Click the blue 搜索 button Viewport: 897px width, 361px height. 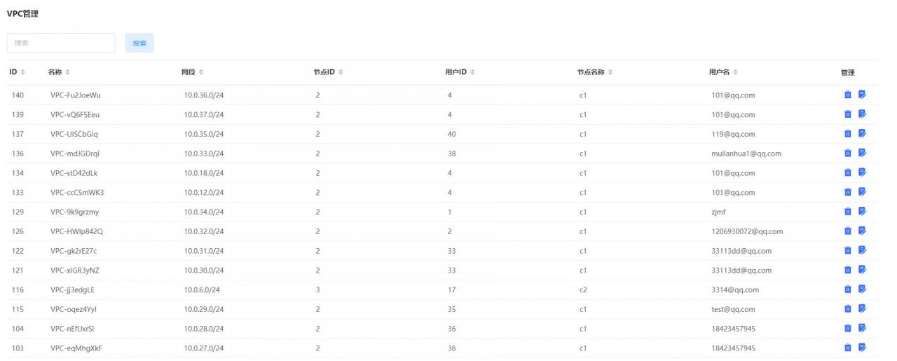tap(139, 43)
